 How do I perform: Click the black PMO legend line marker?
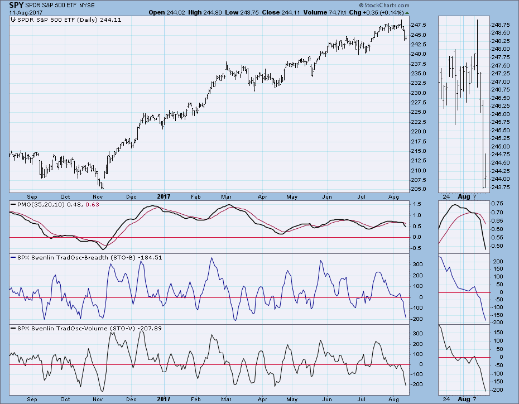[13, 204]
